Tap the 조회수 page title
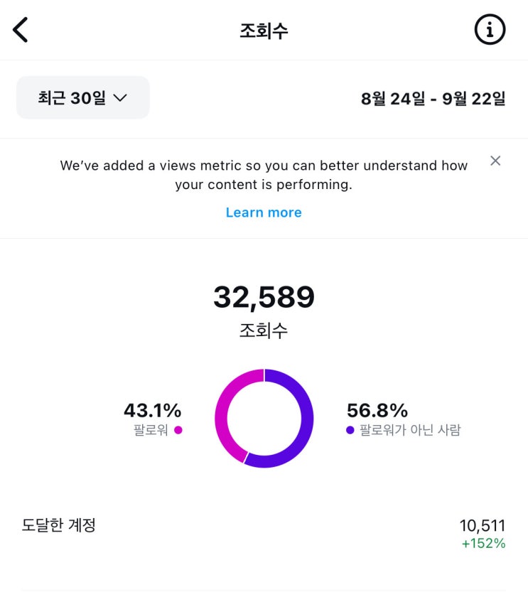Image resolution: width=528 pixels, height=597 pixels. coord(264,31)
